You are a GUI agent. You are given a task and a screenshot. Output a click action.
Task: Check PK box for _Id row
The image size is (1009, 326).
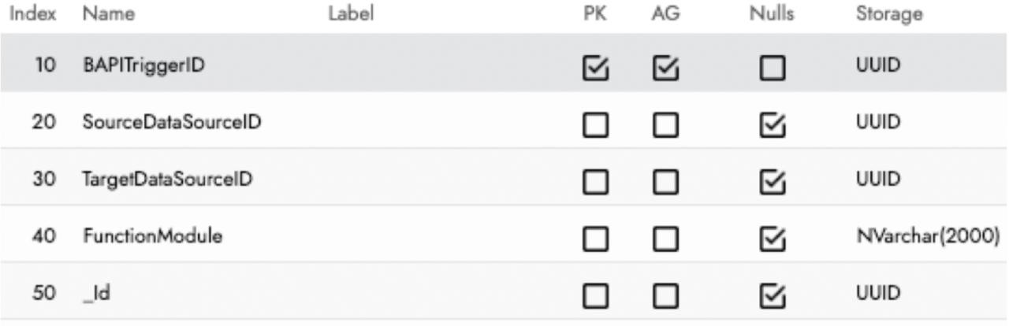[594, 296]
